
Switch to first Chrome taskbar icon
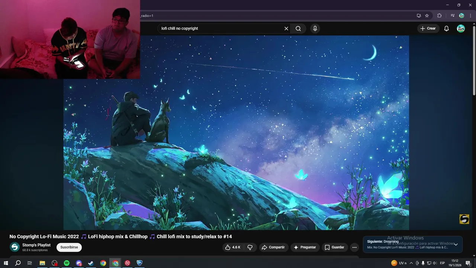[103, 263]
